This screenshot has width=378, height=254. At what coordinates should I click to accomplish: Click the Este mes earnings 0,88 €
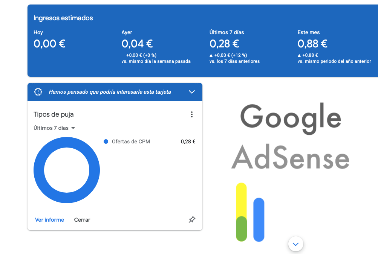312,44
